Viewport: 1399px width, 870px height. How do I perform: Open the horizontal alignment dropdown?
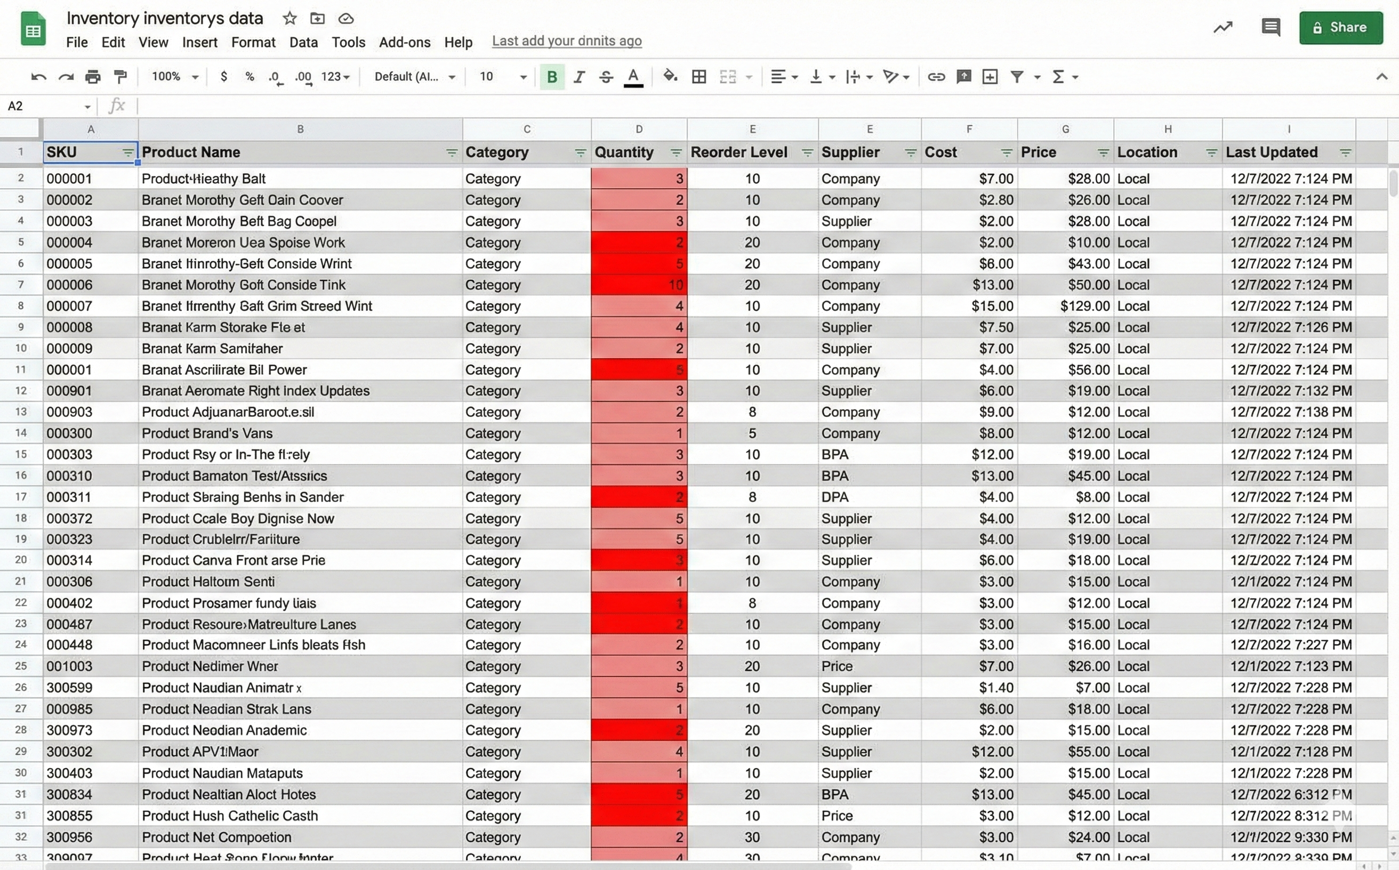pos(782,77)
